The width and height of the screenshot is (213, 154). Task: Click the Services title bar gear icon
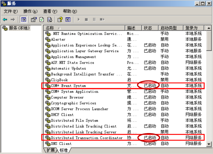[x=4, y=3]
